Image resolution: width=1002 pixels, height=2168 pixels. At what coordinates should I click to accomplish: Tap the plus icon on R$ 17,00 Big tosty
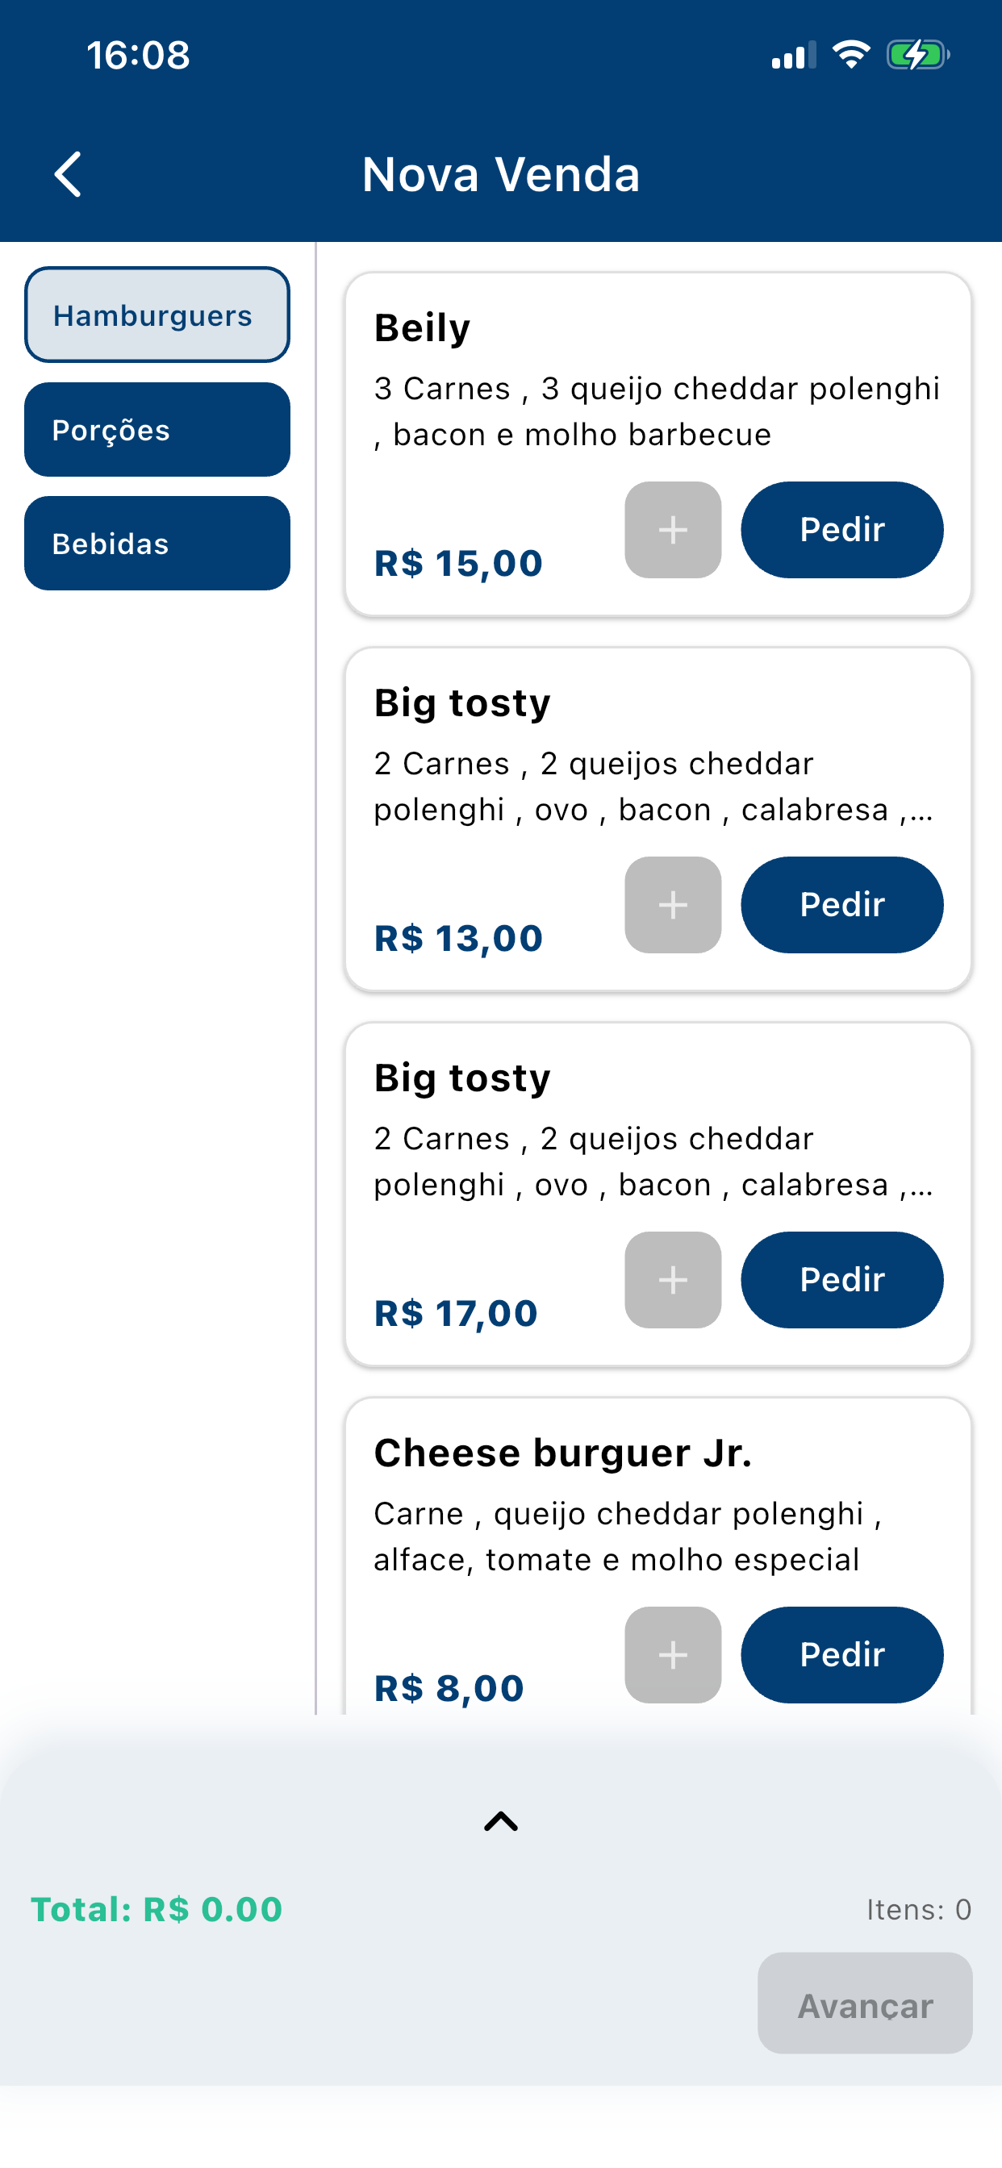(673, 1280)
